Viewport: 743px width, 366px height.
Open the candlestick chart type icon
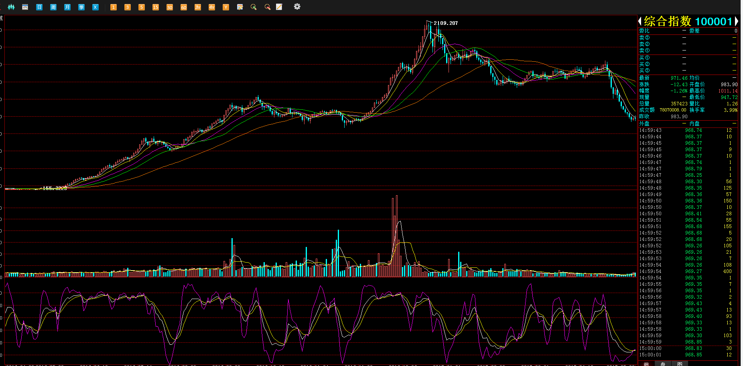(11, 7)
